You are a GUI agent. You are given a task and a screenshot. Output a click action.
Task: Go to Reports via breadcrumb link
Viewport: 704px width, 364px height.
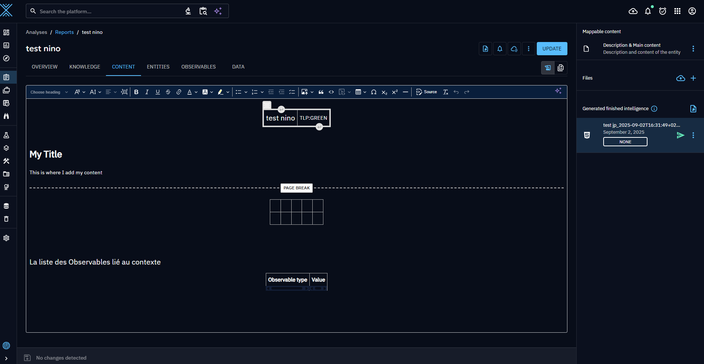coord(64,32)
